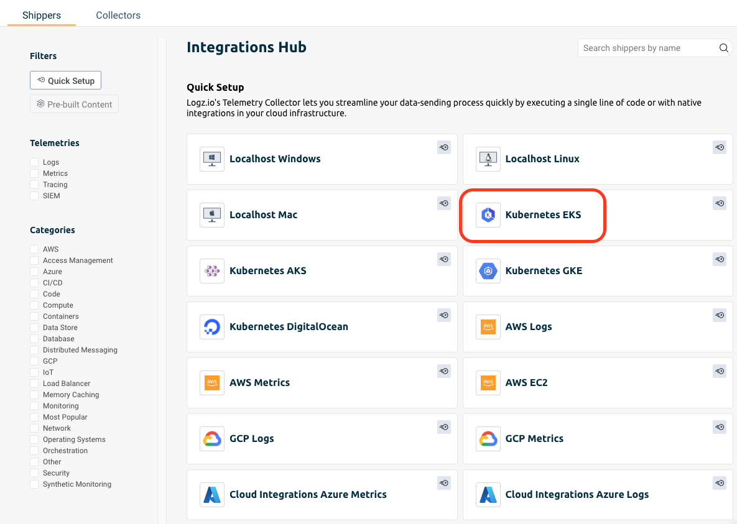Check the Synthetic Monitoring category
737x524 pixels.
[34, 484]
